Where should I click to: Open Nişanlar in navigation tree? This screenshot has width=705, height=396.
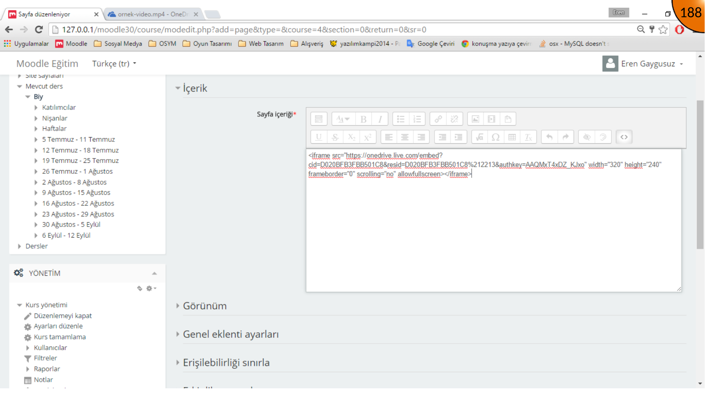pos(55,118)
